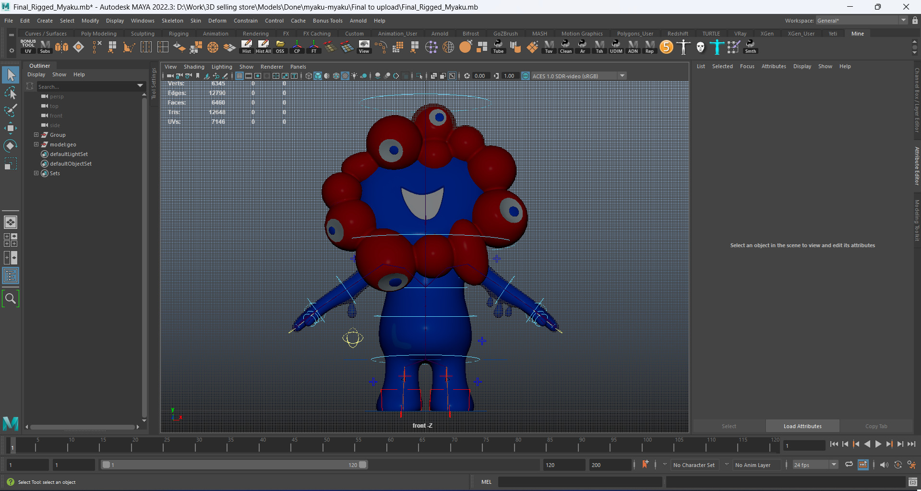Viewport: 921px width, 491px height.
Task: Open the viewport Shading menu
Action: 194,67
